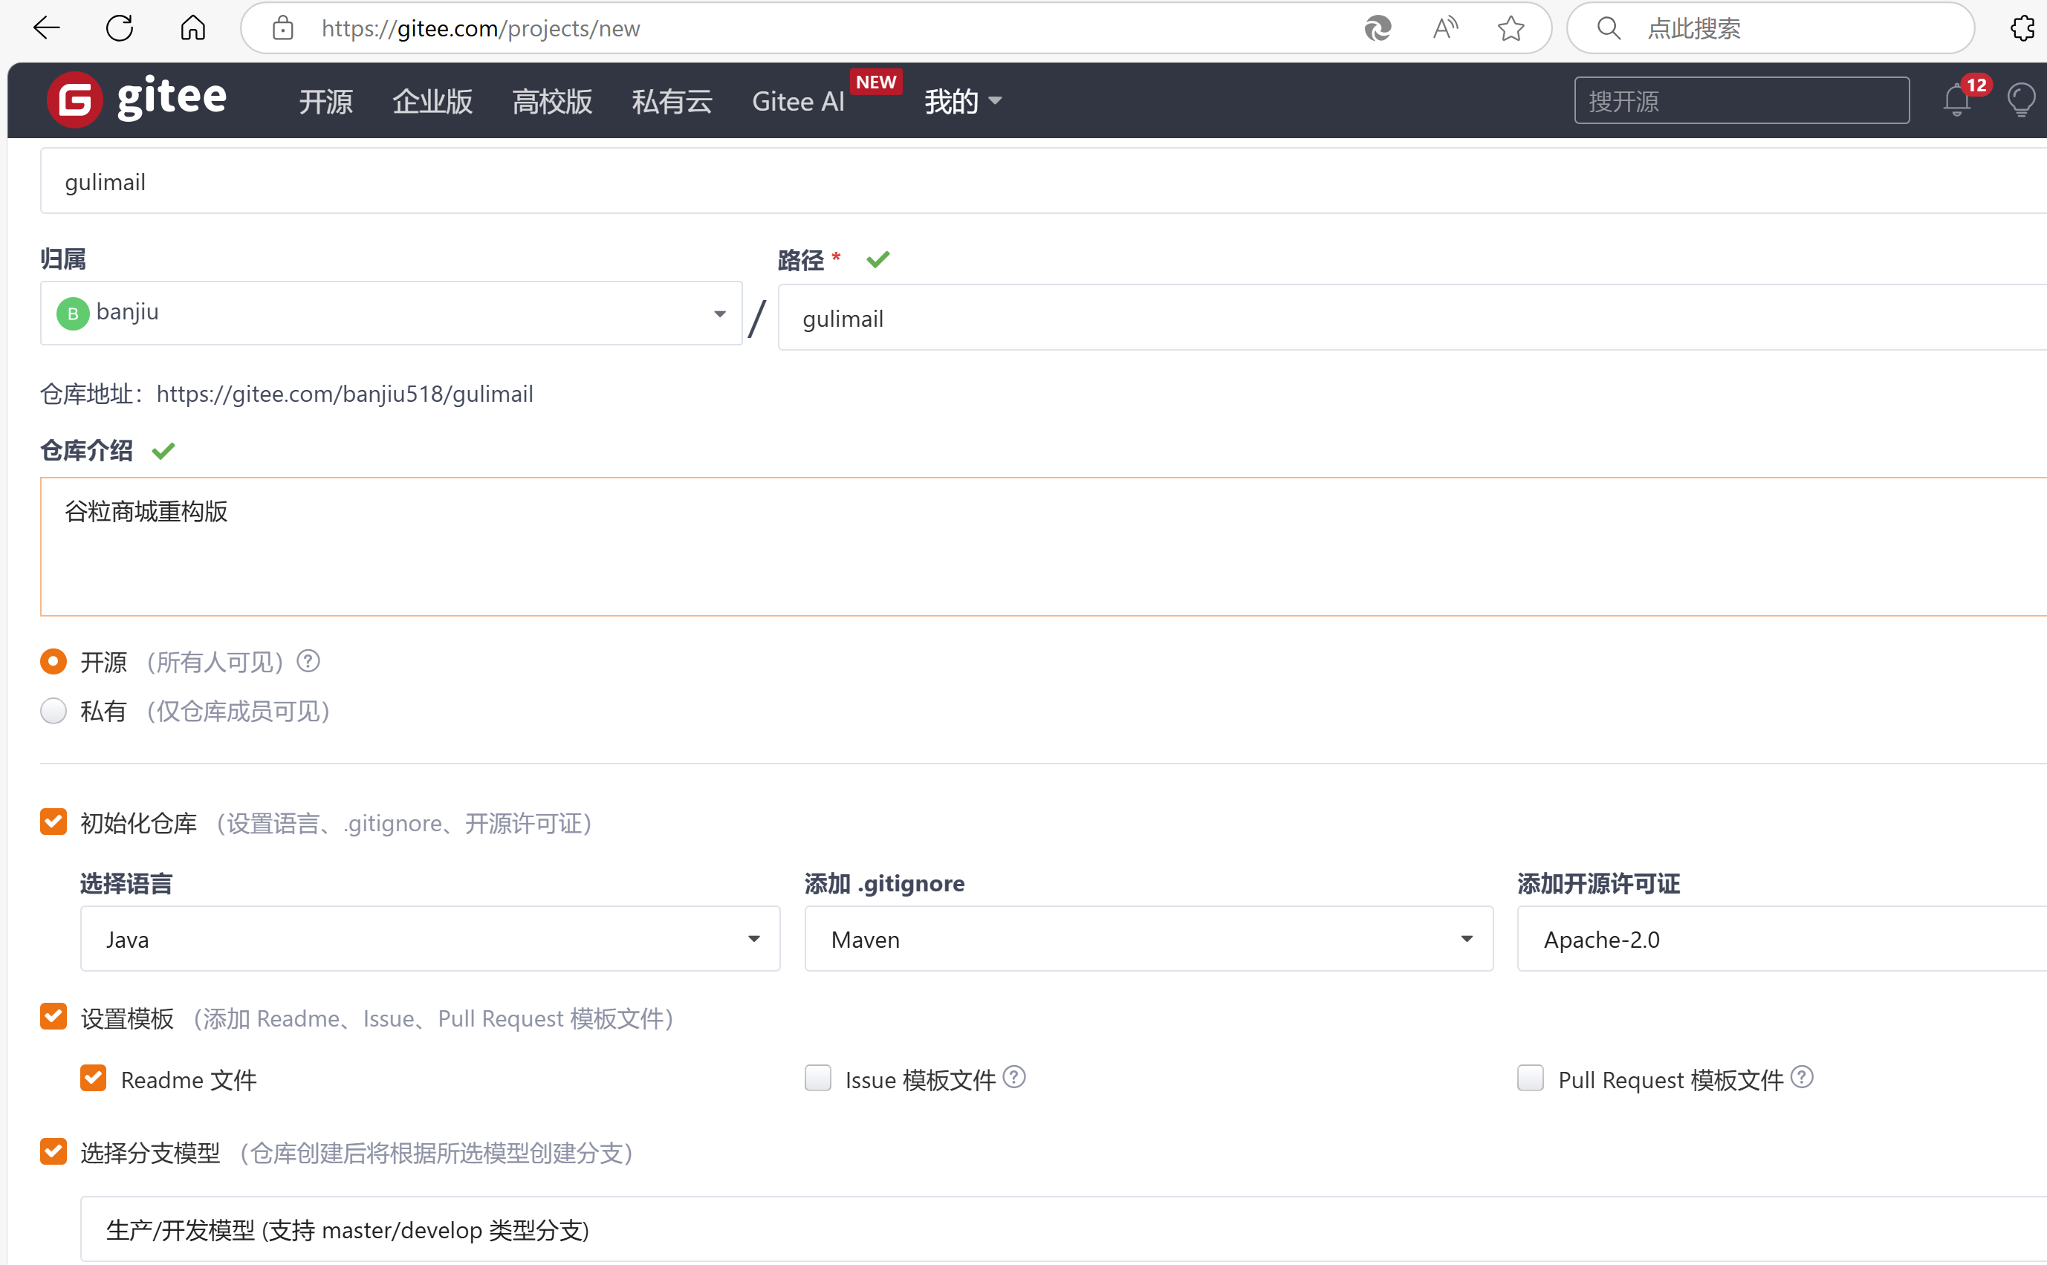Image resolution: width=2047 pixels, height=1265 pixels.
Task: Open the read aloud icon
Action: [x=1444, y=28]
